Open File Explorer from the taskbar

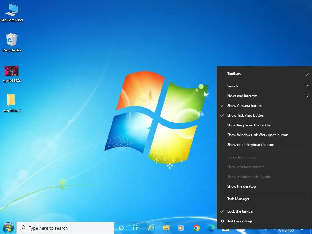[x=166, y=228]
